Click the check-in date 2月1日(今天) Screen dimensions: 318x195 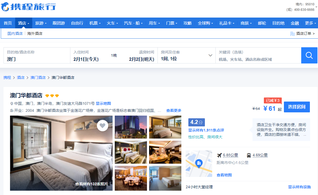[86, 59]
